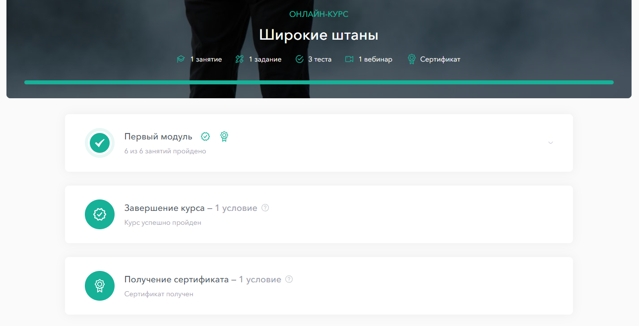Click the graduation cap icon beside '1 занятие'
This screenshot has width=639, height=326.
[181, 59]
